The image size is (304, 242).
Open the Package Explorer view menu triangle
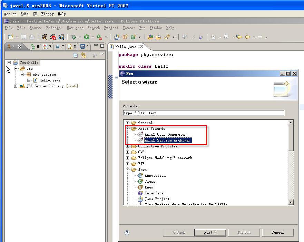[x=102, y=54]
